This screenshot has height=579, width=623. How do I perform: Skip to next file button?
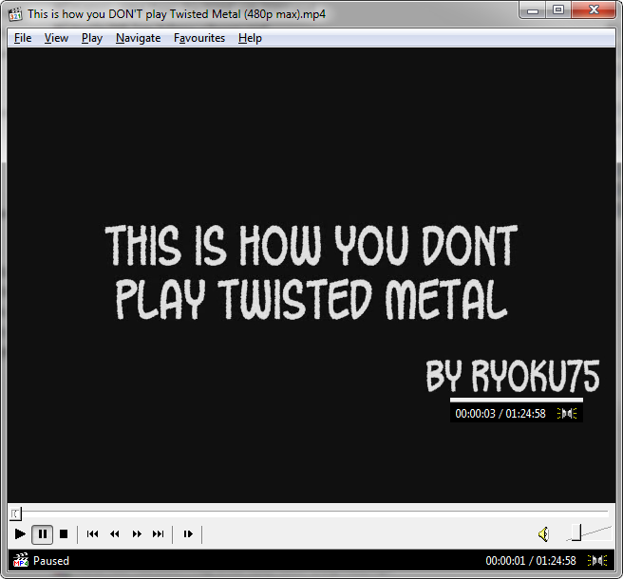pyautogui.click(x=159, y=534)
